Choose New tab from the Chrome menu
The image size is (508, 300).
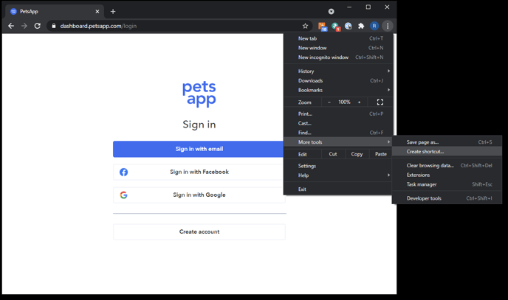(338, 38)
